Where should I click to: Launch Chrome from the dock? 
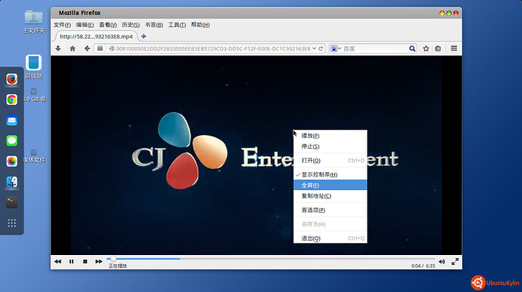(x=11, y=100)
